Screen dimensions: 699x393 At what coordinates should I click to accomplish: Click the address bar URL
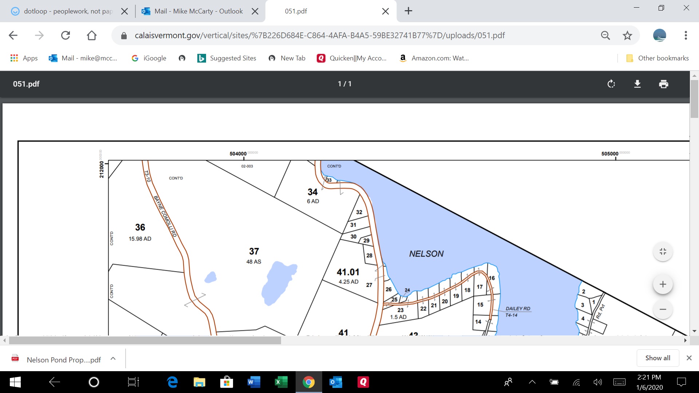[320, 35]
